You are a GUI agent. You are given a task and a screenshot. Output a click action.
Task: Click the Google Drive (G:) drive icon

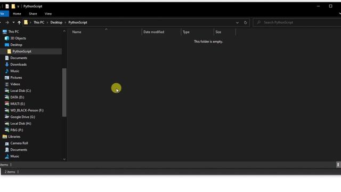tap(7, 117)
